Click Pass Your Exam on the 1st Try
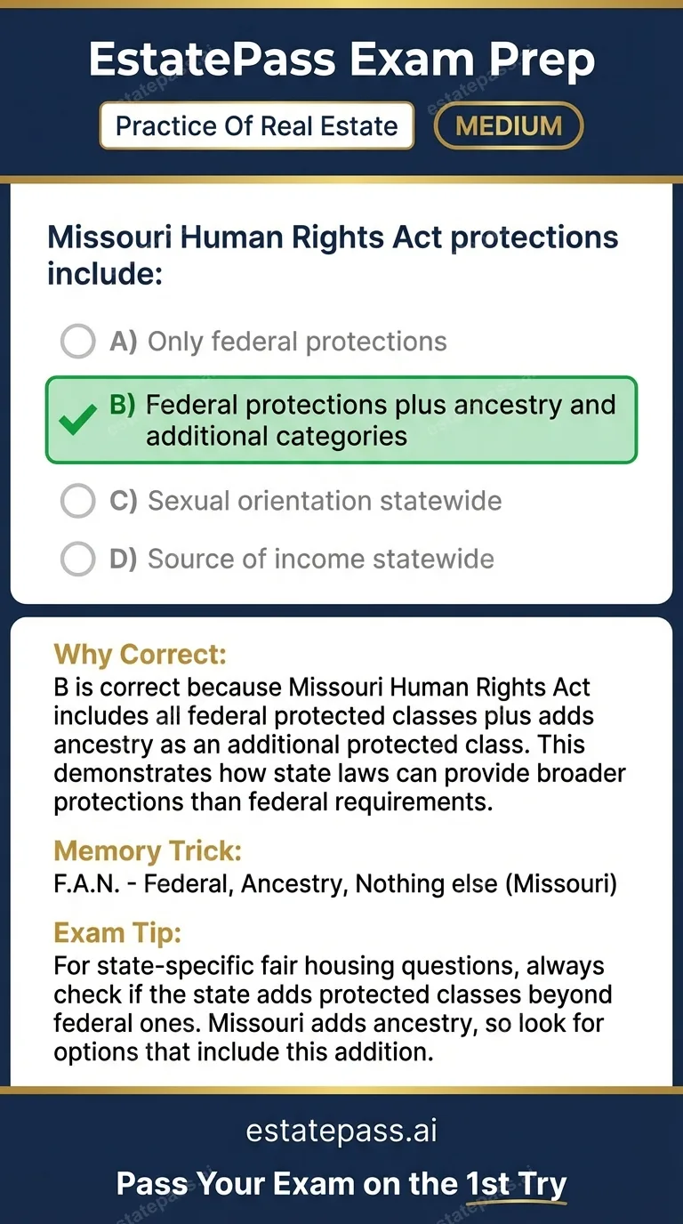683x1224 pixels. (x=341, y=1184)
